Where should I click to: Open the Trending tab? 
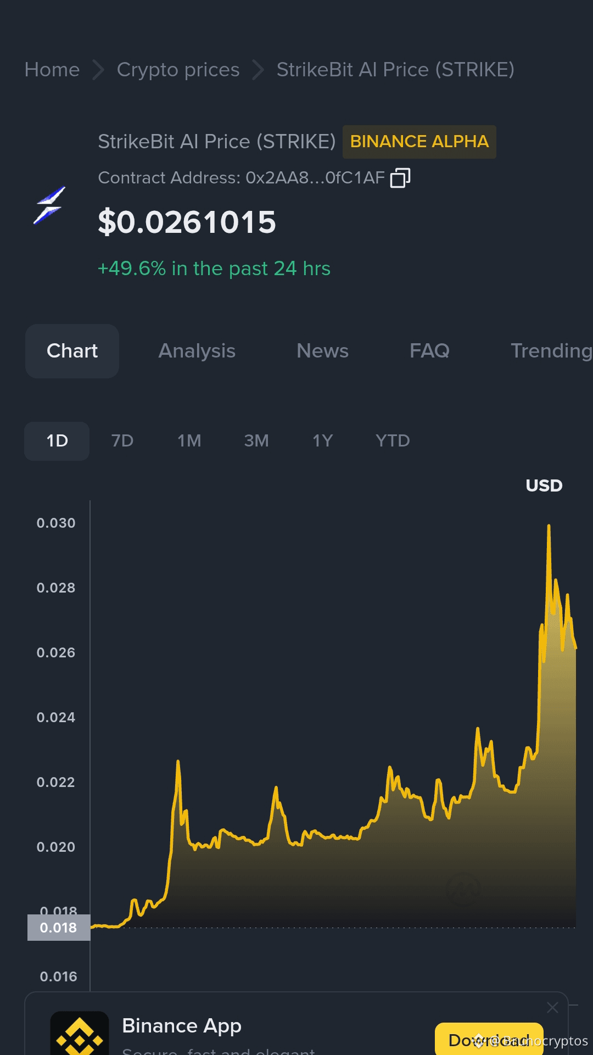[551, 351]
